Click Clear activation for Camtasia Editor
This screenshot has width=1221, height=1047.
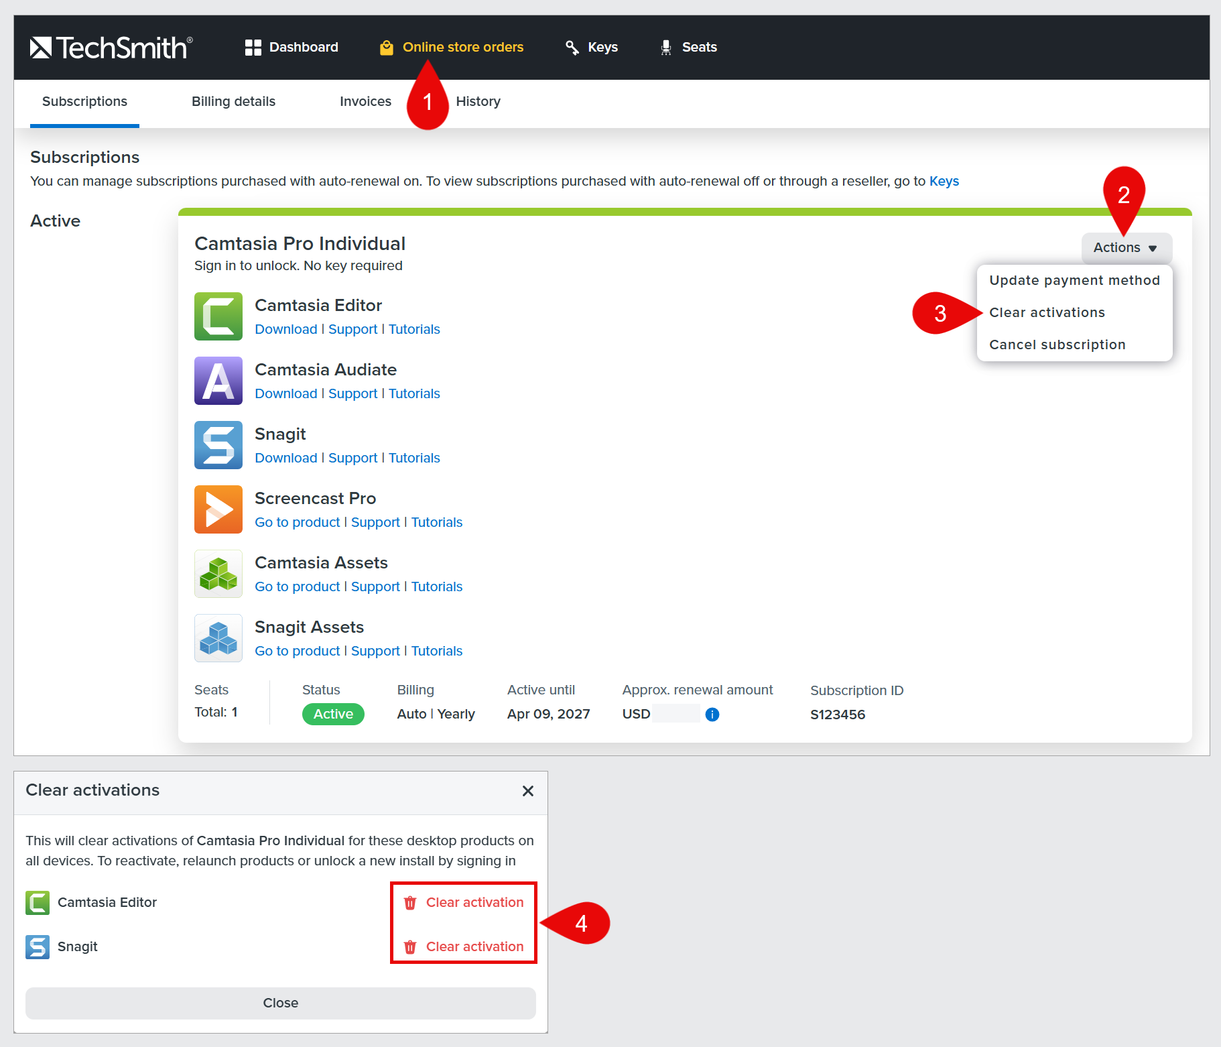pos(464,903)
